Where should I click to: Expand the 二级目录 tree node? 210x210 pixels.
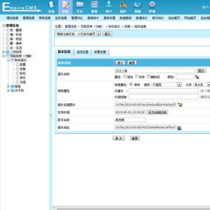3,52
